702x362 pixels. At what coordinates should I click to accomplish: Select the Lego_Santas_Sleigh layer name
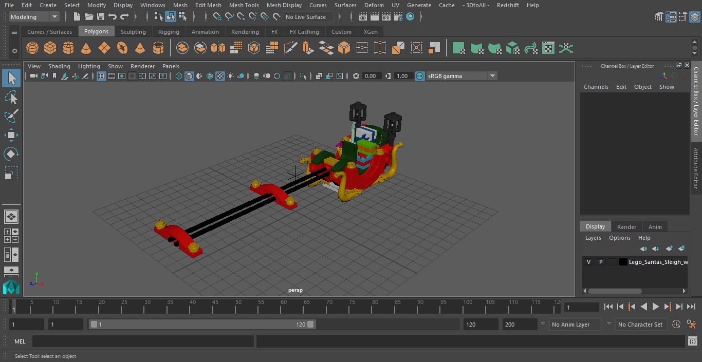tap(658, 262)
